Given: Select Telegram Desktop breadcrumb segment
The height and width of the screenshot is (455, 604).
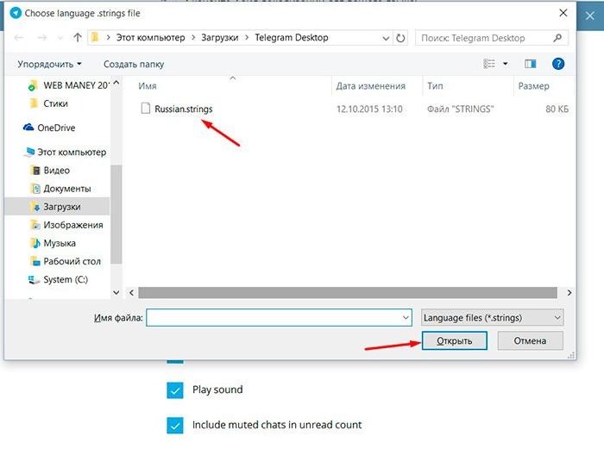Looking at the screenshot, I should pos(292,38).
